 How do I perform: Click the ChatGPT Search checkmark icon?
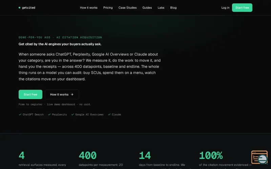tap(20, 114)
